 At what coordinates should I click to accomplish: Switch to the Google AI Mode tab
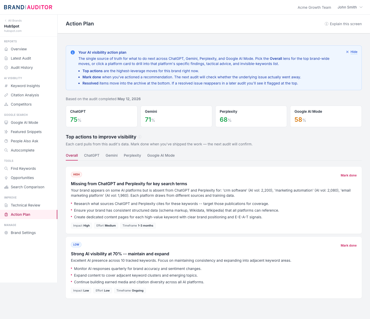coord(161,155)
